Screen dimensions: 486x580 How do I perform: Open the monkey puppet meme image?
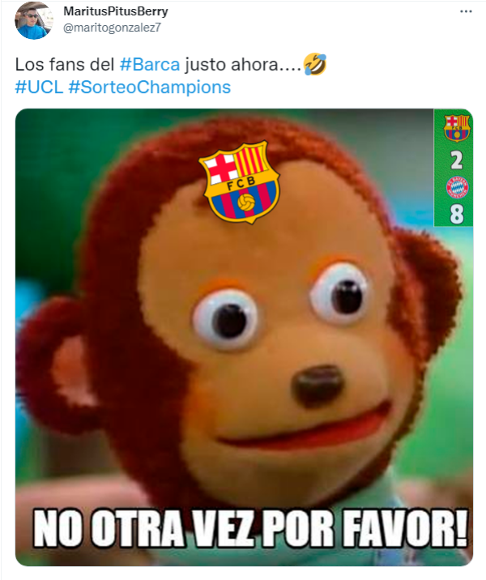(x=244, y=337)
